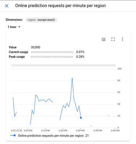Select the region europe-west3 dimension chip
Viewport: 136px width, 144px height.
[x=41, y=20]
